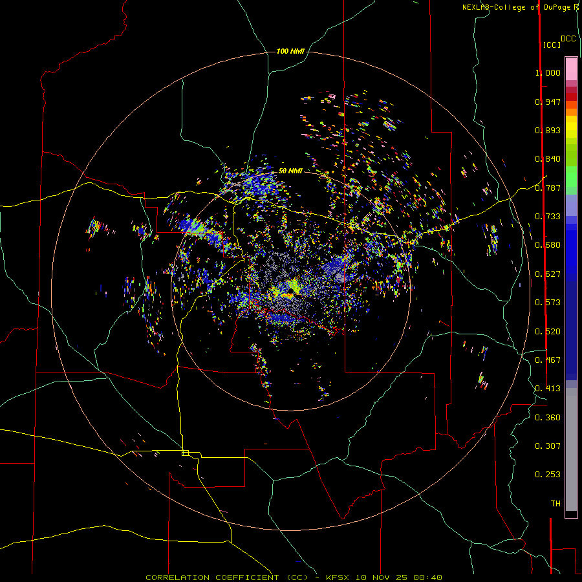Pick the lavender segment of the color bar

point(571,205)
